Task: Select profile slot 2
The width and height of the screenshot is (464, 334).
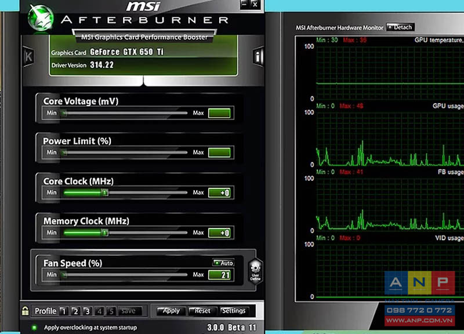Action: click(x=75, y=311)
